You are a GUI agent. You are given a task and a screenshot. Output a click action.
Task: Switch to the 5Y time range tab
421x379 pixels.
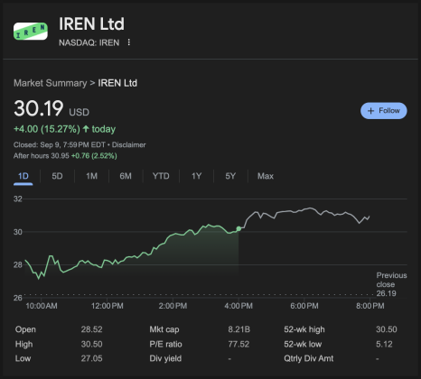230,176
